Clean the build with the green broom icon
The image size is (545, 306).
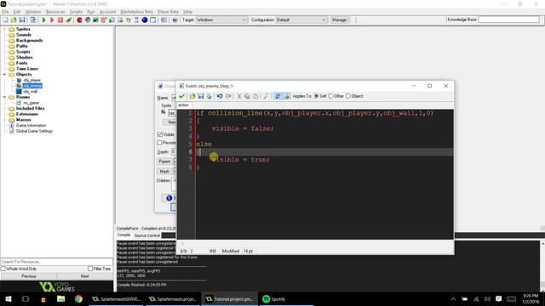tap(69, 20)
